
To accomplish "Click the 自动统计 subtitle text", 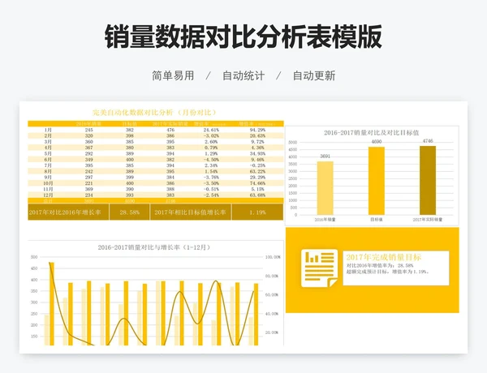I will (243, 75).
